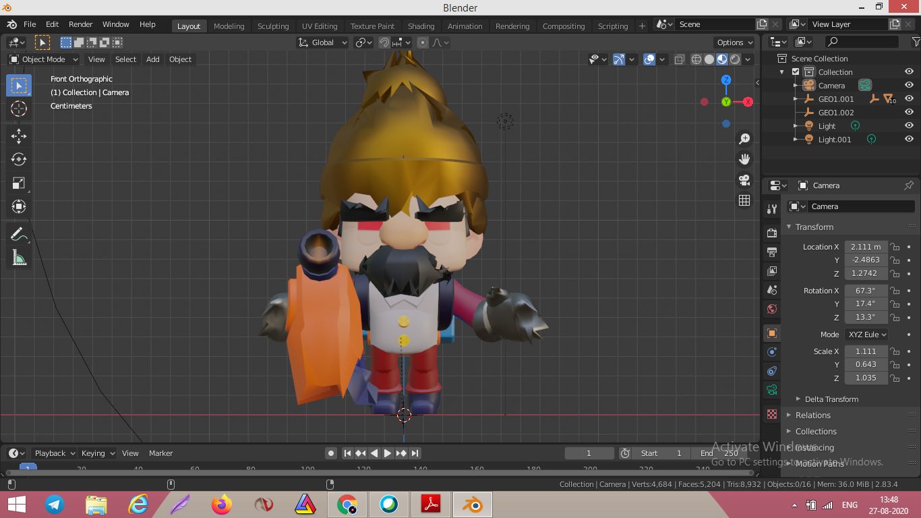Select the Rotate tool in the toolbar
Screen dimensions: 921x518
pos(18,159)
